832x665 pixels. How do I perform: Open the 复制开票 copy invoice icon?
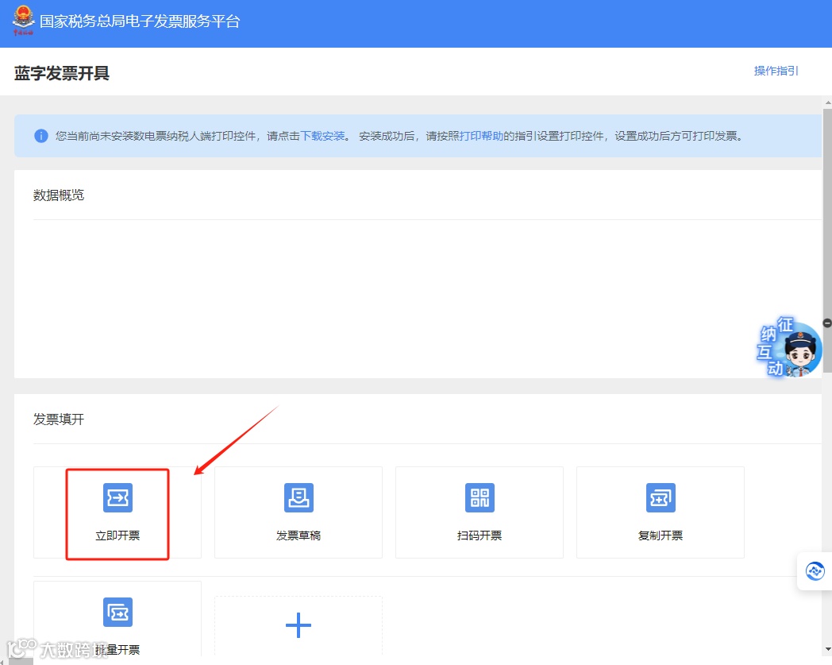(661, 497)
